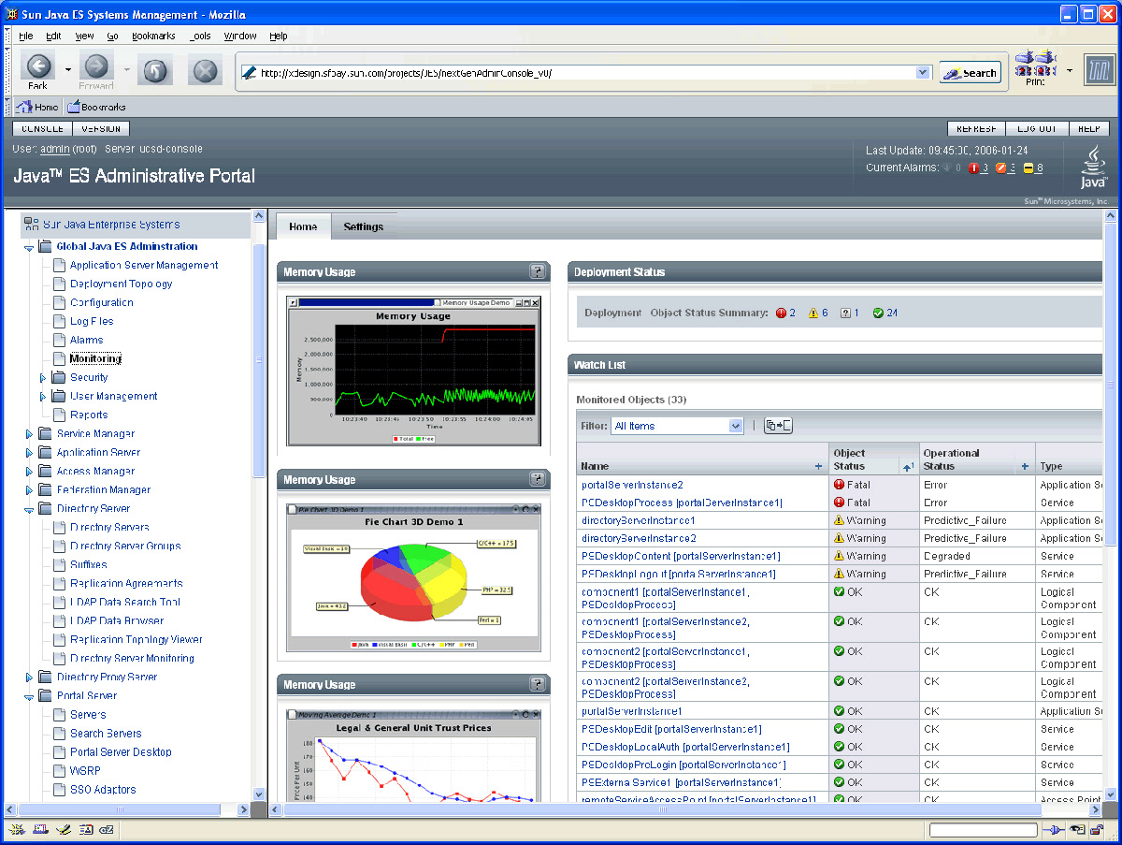
Task: Click the Search button beside the address bar
Action: [971, 73]
